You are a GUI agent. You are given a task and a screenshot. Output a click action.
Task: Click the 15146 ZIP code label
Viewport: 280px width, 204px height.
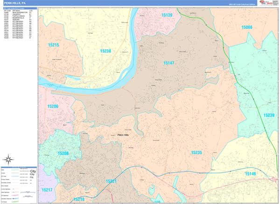point(250,174)
